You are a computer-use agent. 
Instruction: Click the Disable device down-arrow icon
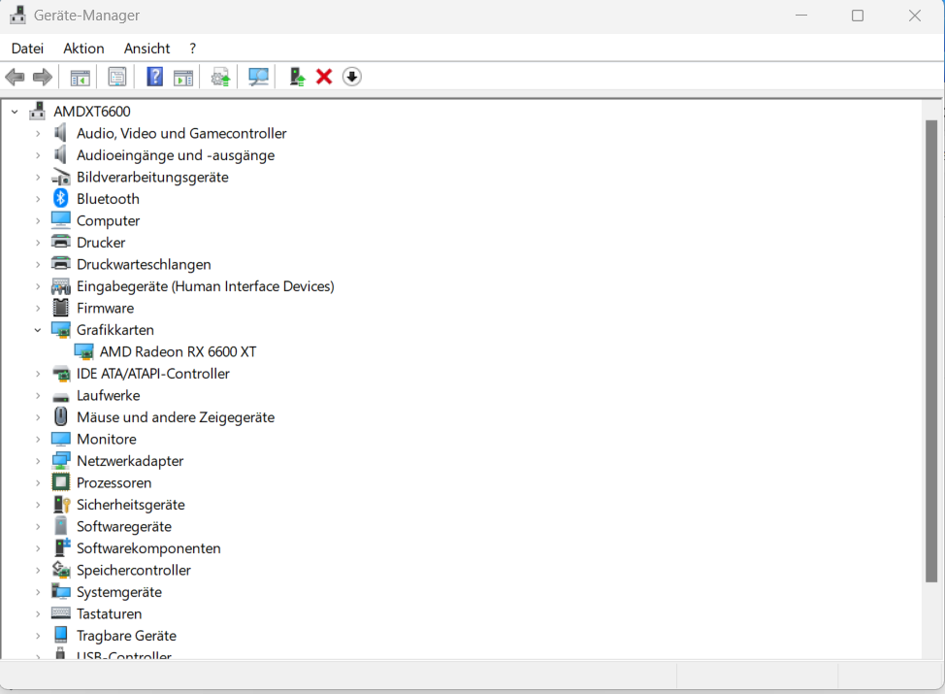[x=352, y=78]
